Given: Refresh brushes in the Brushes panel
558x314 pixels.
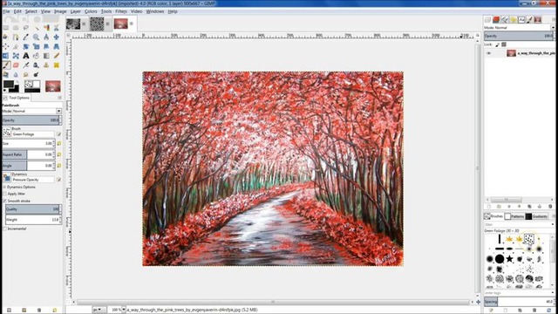Looking at the screenshot, I should point(548,311).
